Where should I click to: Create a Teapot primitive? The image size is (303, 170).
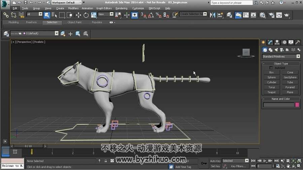click(271, 92)
